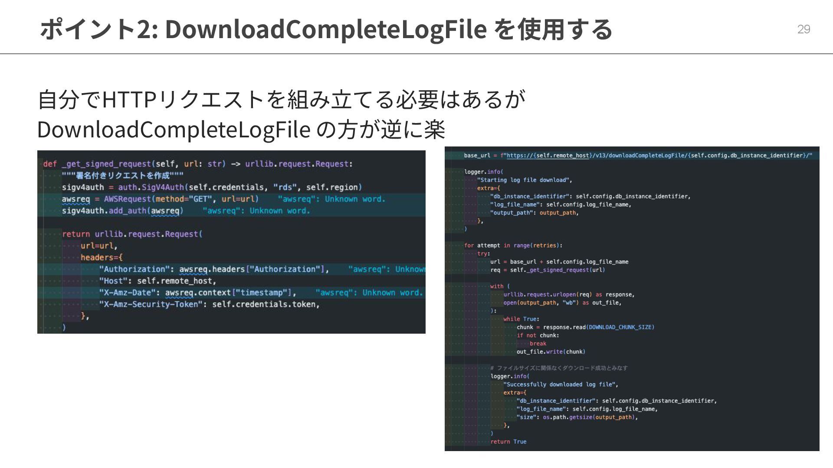Click the "Successfully downloaded log file" string
The height and width of the screenshot is (468, 833).
click(x=560, y=384)
